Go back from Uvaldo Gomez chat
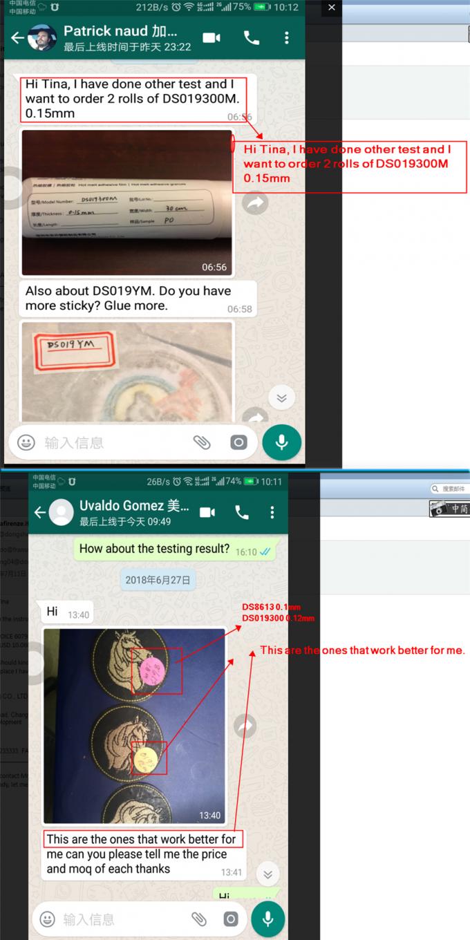 pos(39,512)
